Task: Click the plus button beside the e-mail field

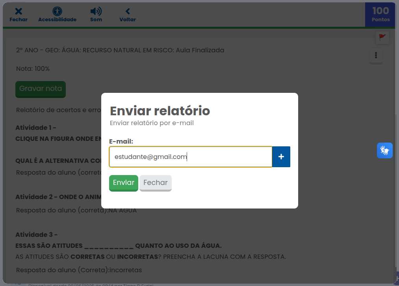Action: 281,157
